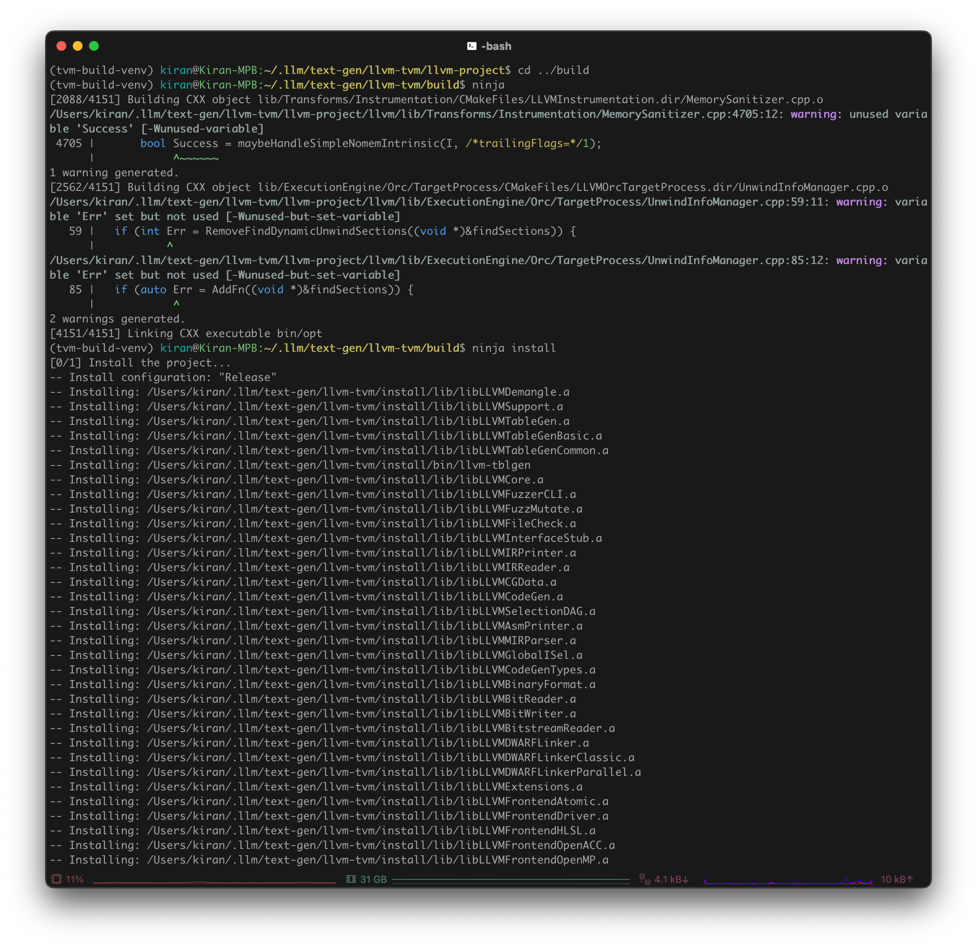Click the libLLVMTableGenCommon.a install line
The image size is (977, 948).
[x=329, y=451]
